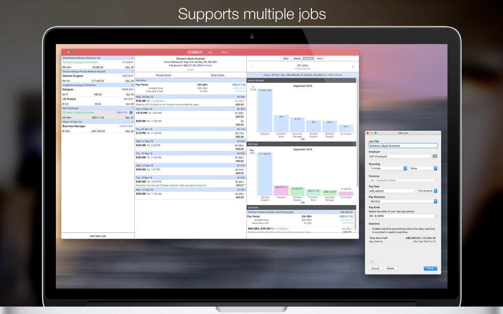The image size is (503, 314).
Task: Click the Pay Ends date field
Action: pyautogui.click(x=401, y=216)
